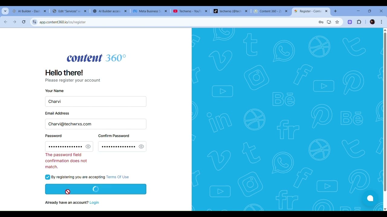387x217 pixels.
Task: Click the content 360° logo
Action: tap(96, 58)
